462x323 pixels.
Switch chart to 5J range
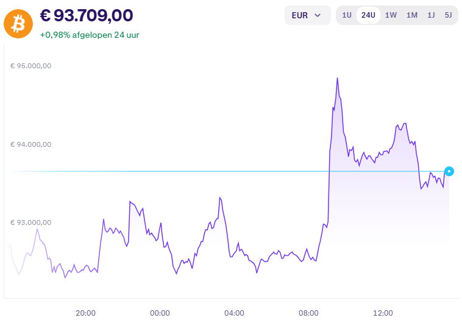(448, 15)
